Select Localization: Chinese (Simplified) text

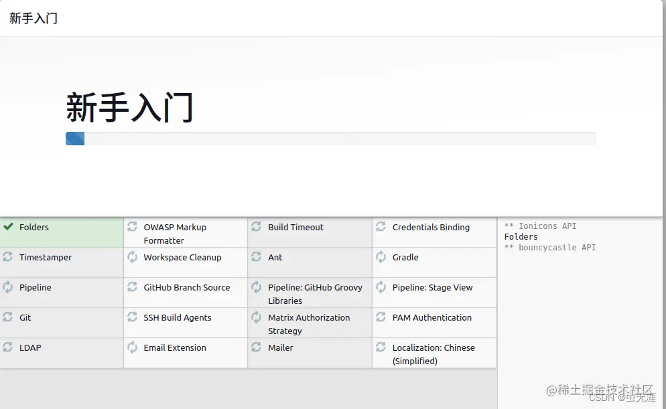[x=434, y=354]
